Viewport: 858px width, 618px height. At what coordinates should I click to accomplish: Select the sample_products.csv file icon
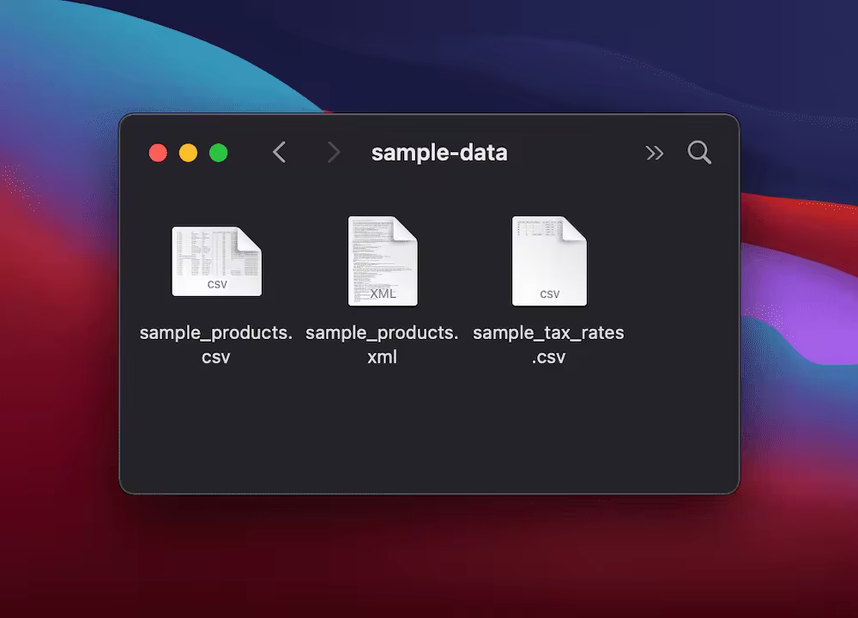pyautogui.click(x=217, y=261)
